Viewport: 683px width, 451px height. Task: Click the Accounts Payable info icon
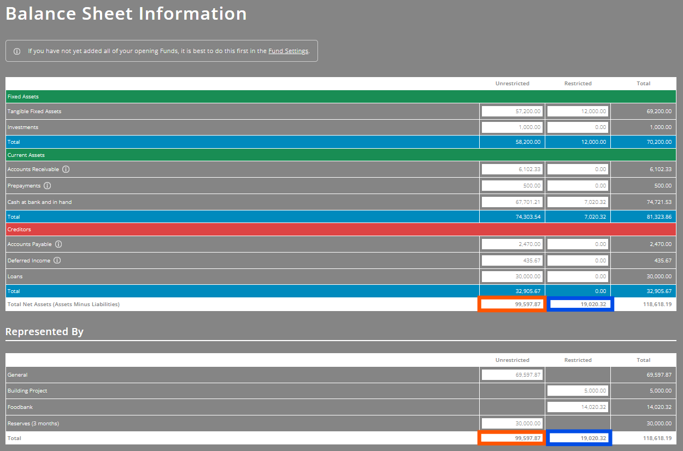58,244
